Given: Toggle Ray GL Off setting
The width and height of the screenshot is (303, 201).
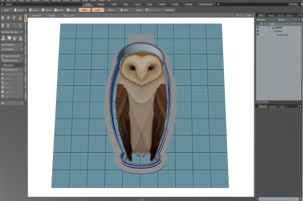Looking at the screenshot, I should point(69,16).
